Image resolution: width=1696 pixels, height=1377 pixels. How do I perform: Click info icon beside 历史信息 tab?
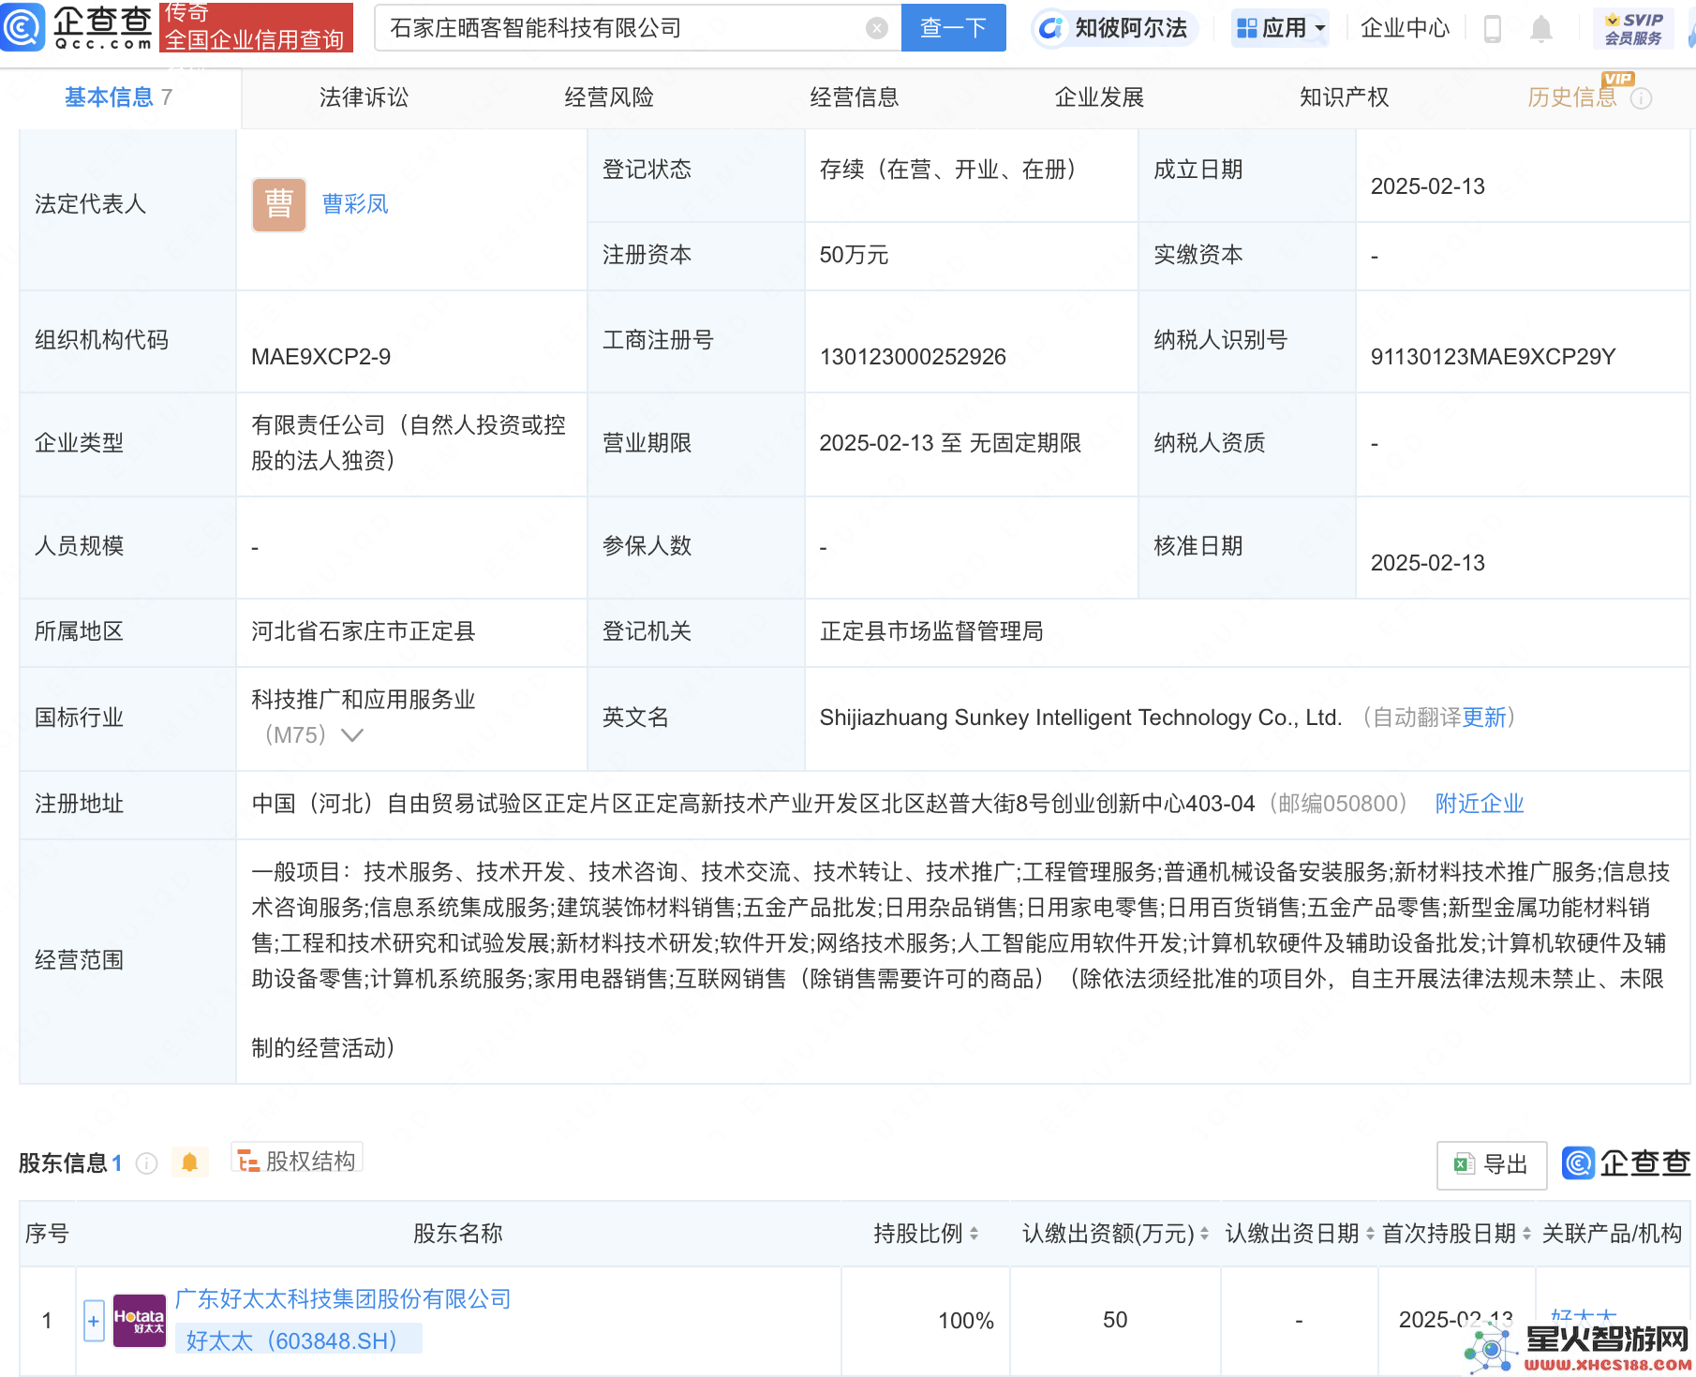pos(1642,98)
